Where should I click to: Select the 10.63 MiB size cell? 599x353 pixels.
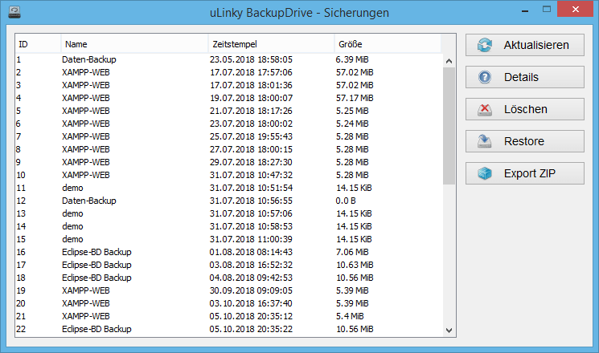(355, 265)
